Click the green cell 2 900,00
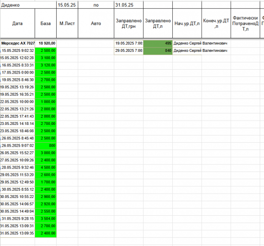This screenshot has width=264, height=246. 46,197
